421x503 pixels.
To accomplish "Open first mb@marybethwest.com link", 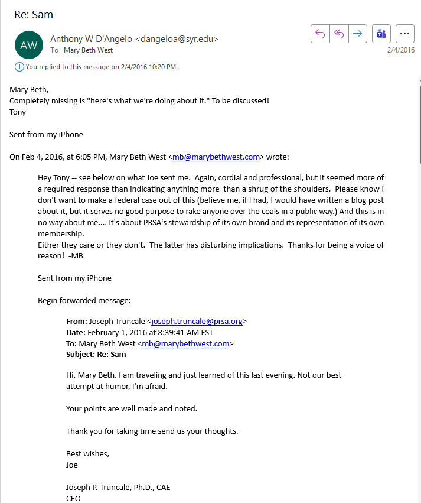I will pos(216,157).
